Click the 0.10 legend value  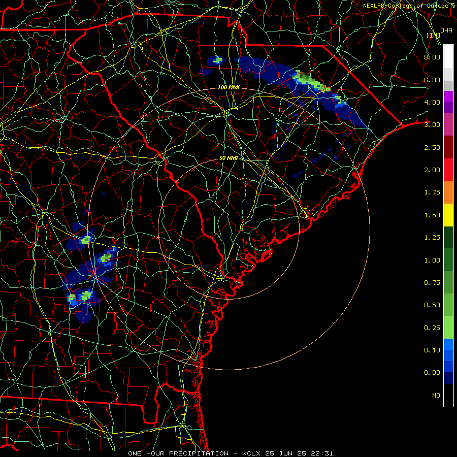[432, 350]
